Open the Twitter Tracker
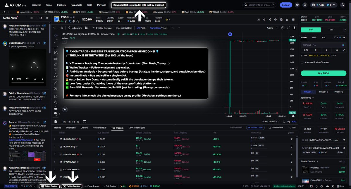Viewport: 351px width, 189px height. (72, 186)
